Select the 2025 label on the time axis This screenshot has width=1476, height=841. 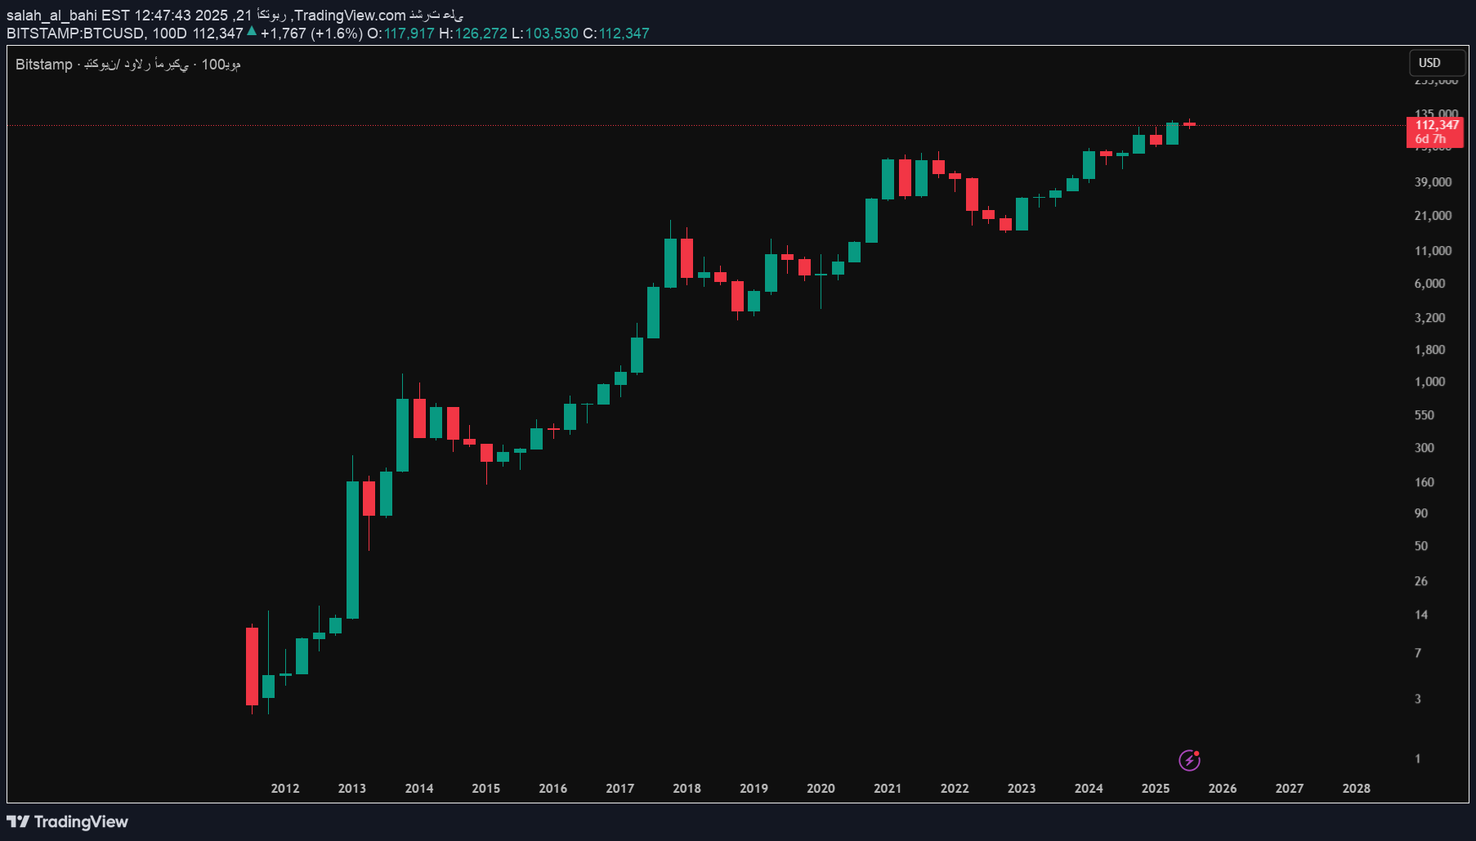[x=1155, y=789]
